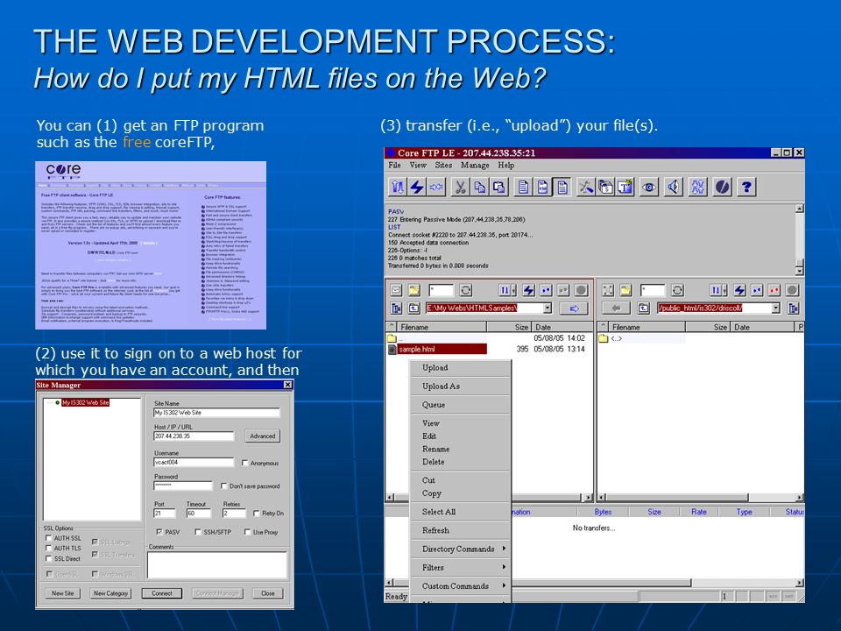Select My IS302 Web Site tree entry
Screen dimensions: 841x631
click(85, 402)
